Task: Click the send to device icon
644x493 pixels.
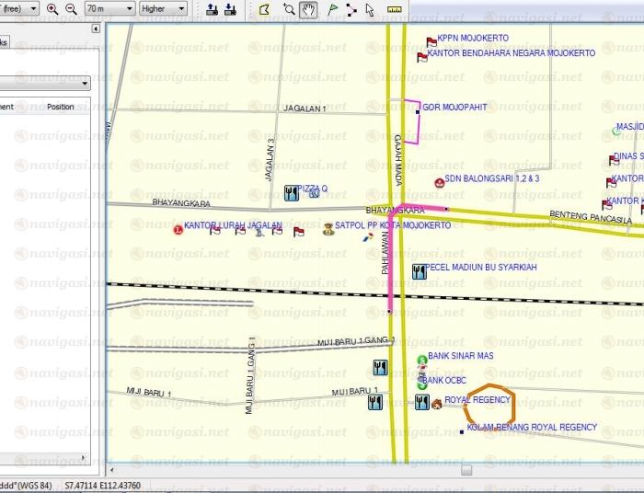Action: pyautogui.click(x=212, y=8)
